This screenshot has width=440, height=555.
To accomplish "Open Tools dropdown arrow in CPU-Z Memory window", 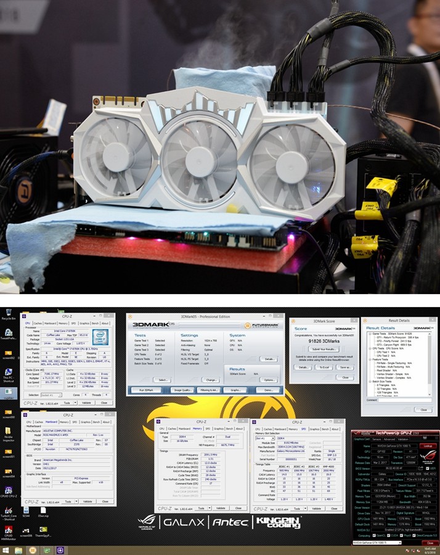I will click(x=210, y=508).
